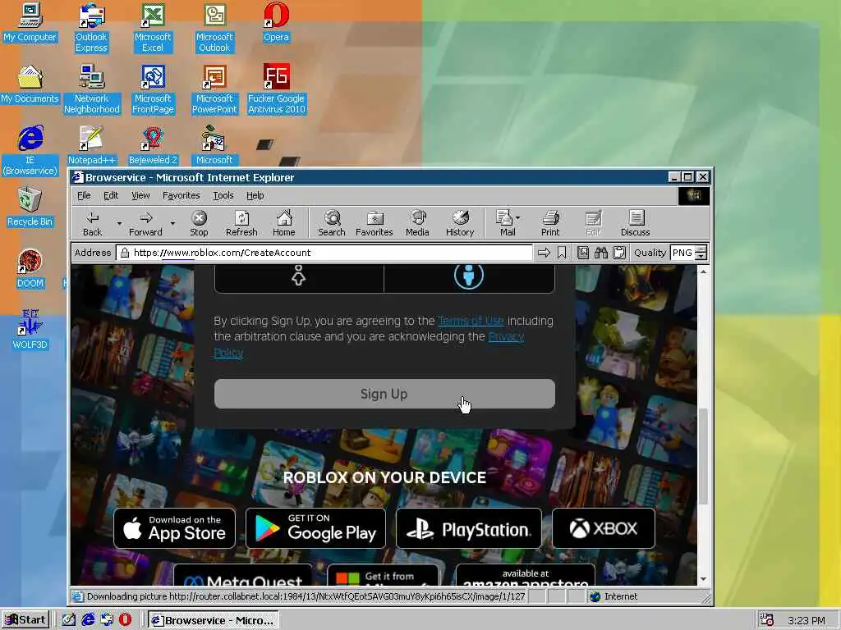The image size is (841, 630).
Task: Open the Windows Start menu
Action: [x=25, y=620]
